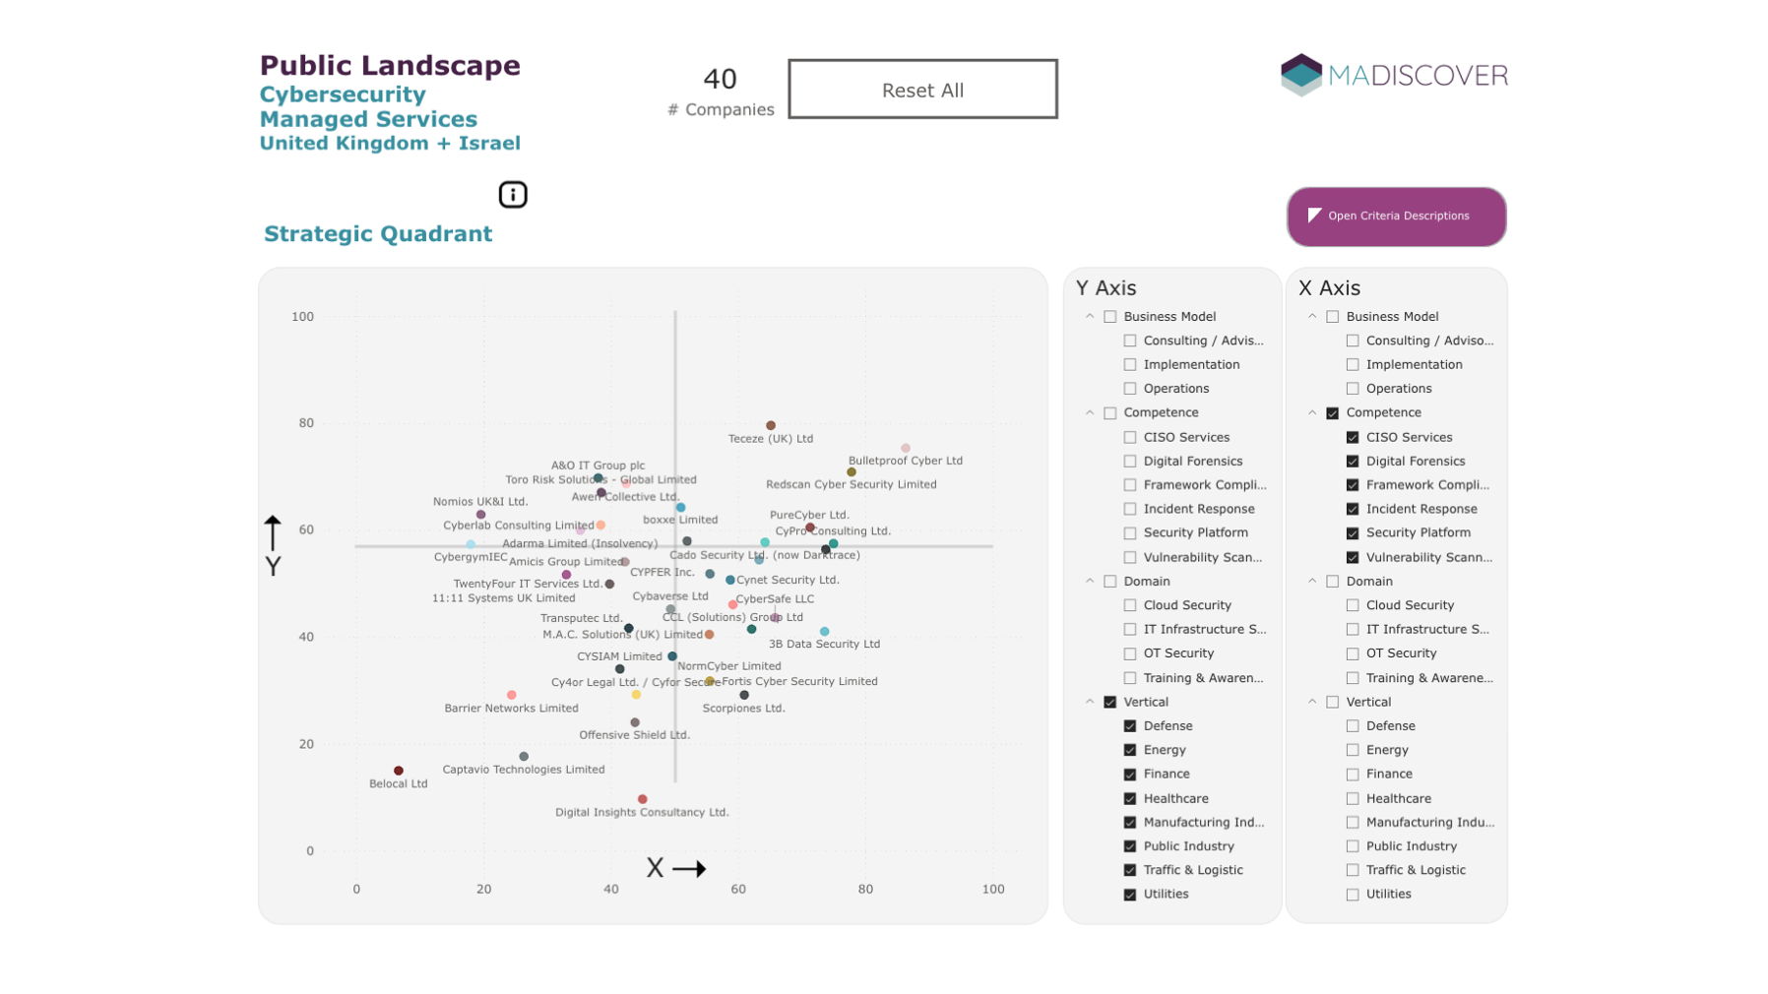Click the info icon above Strategic Quadrant
This screenshot has height=994, width=1768.
tap(513, 195)
